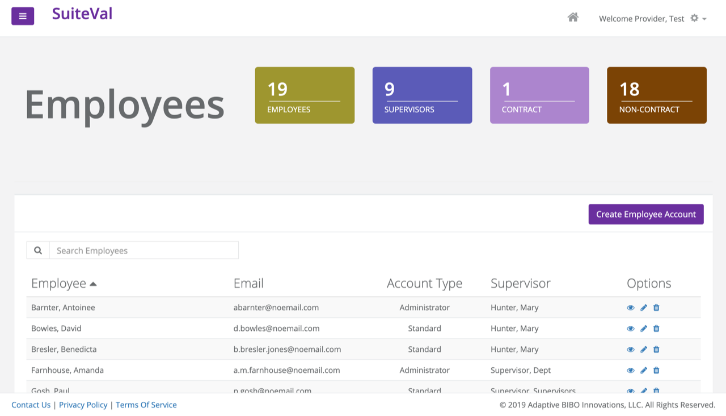Click the search magnifier icon
Viewport: 726px width, 416px height.
(38, 250)
